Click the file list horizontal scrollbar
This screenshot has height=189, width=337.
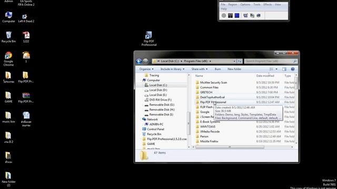230,147
